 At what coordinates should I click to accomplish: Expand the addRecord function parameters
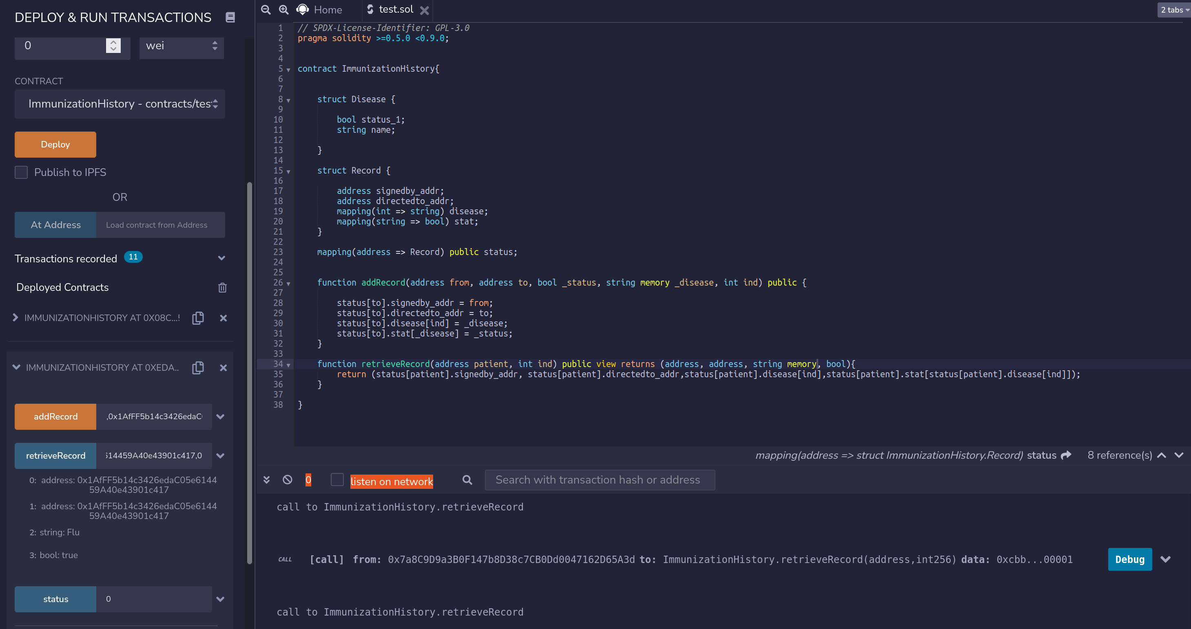click(221, 417)
